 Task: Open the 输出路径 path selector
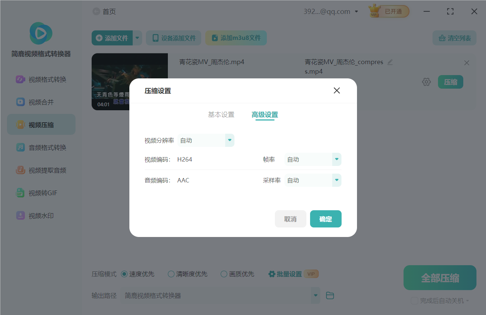click(315, 295)
